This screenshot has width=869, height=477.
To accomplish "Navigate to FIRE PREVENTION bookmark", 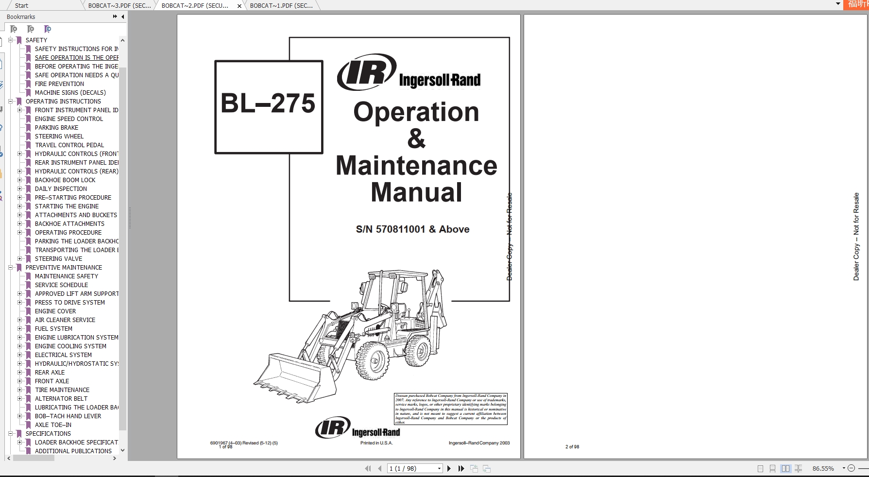I will 58,84.
